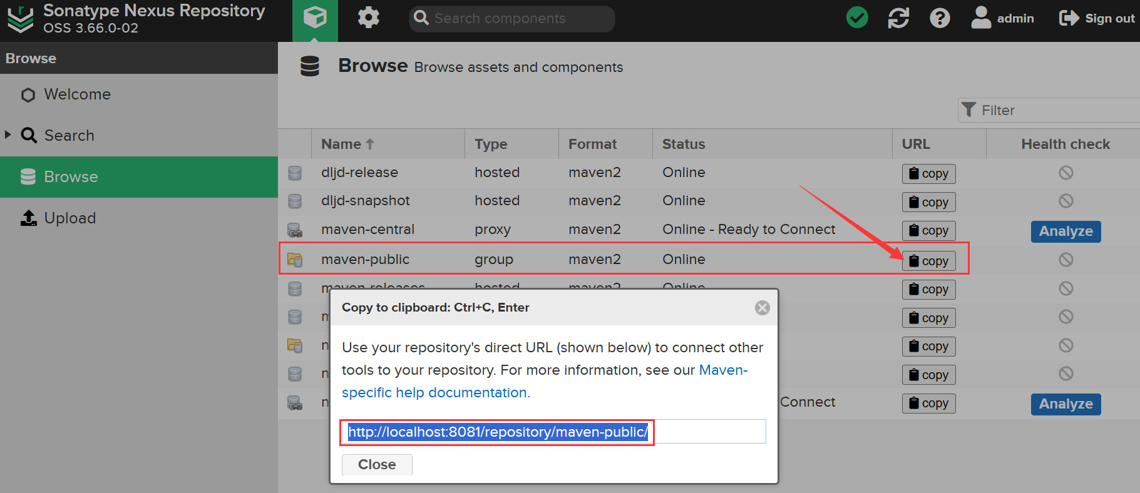Click the last copy button beside Analyze
This screenshot has height=493, width=1140.
928,403
